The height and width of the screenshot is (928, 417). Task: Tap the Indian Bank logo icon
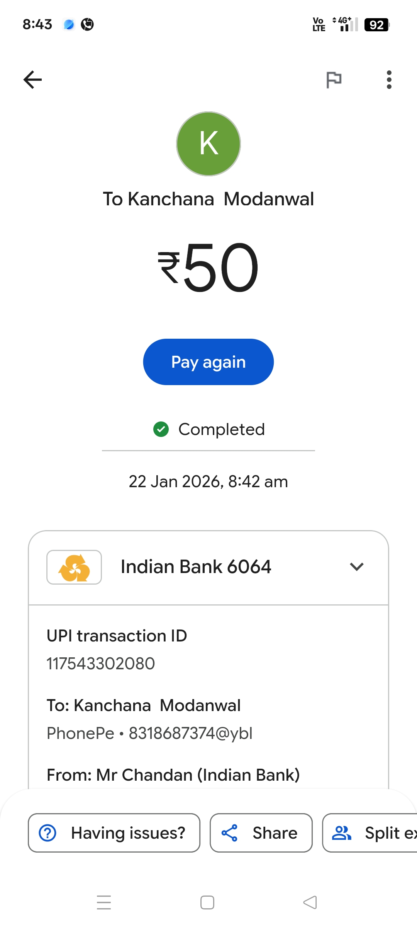pos(74,567)
